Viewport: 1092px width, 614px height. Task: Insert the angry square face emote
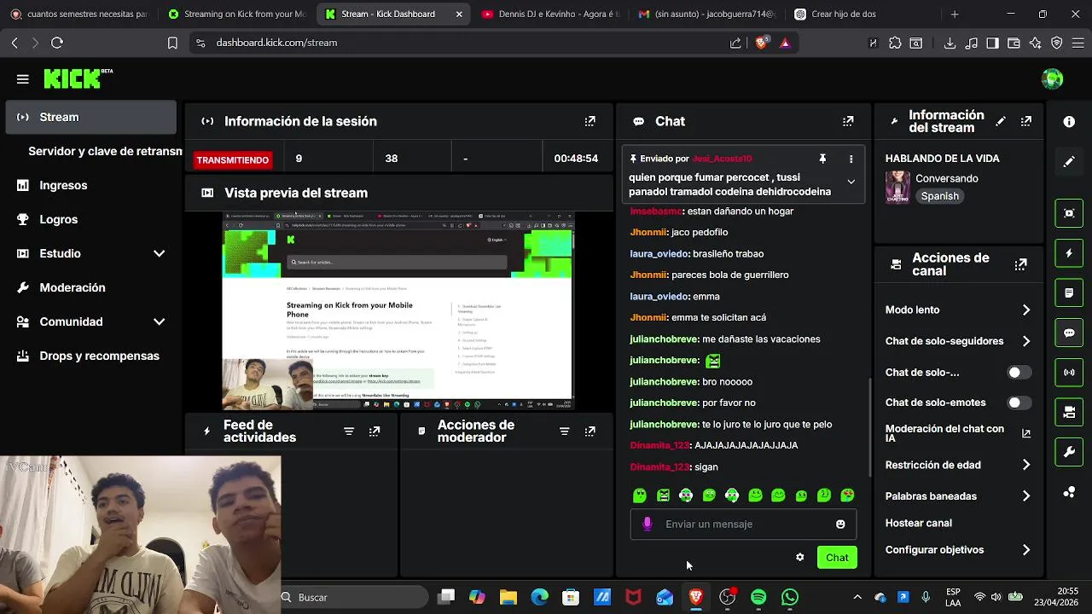click(663, 495)
